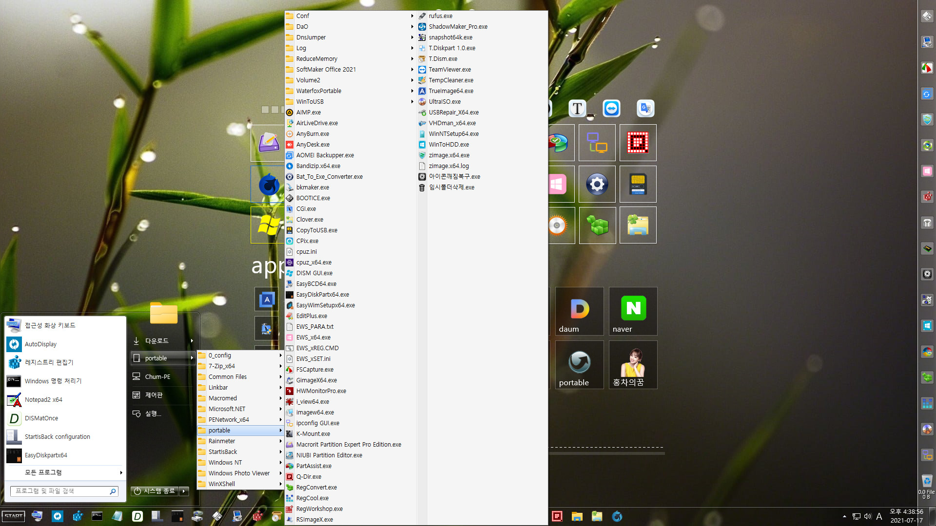Screen dimensions: 936x526
Task: Show hidden tray icons arrow
Action: [x=844, y=516]
